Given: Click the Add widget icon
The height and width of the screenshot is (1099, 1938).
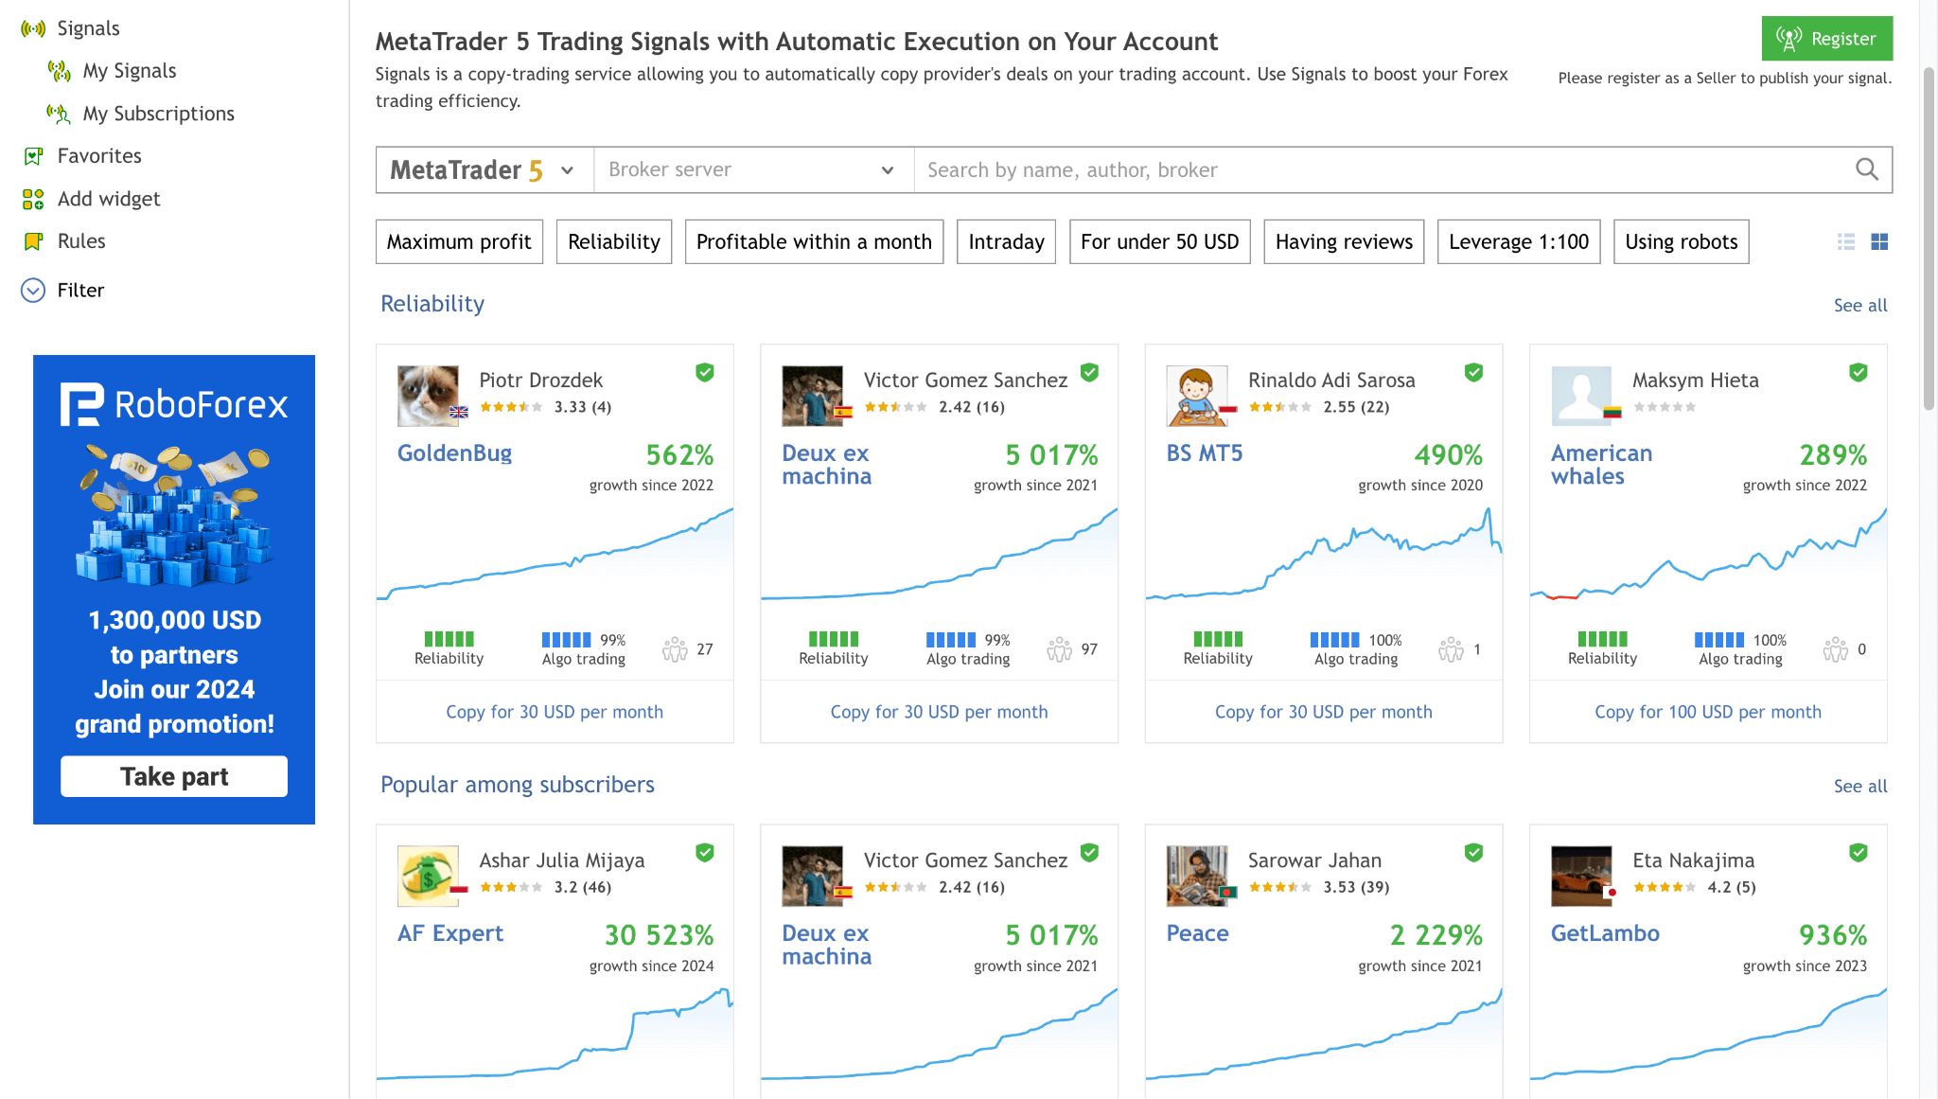Looking at the screenshot, I should click(x=33, y=199).
